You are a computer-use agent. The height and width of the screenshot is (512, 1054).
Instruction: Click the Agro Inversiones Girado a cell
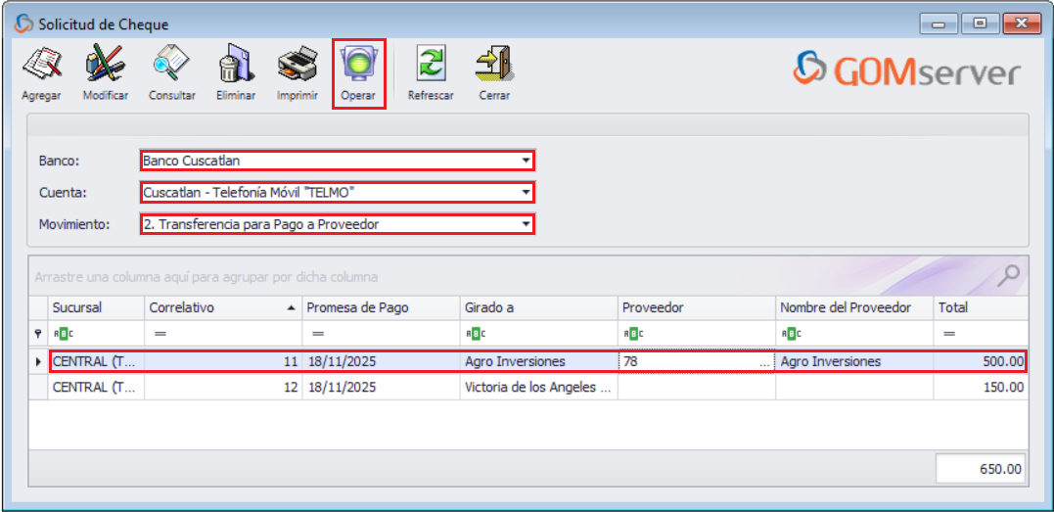(539, 362)
